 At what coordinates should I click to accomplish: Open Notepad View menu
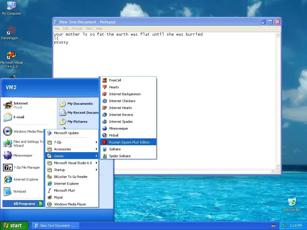89,28
